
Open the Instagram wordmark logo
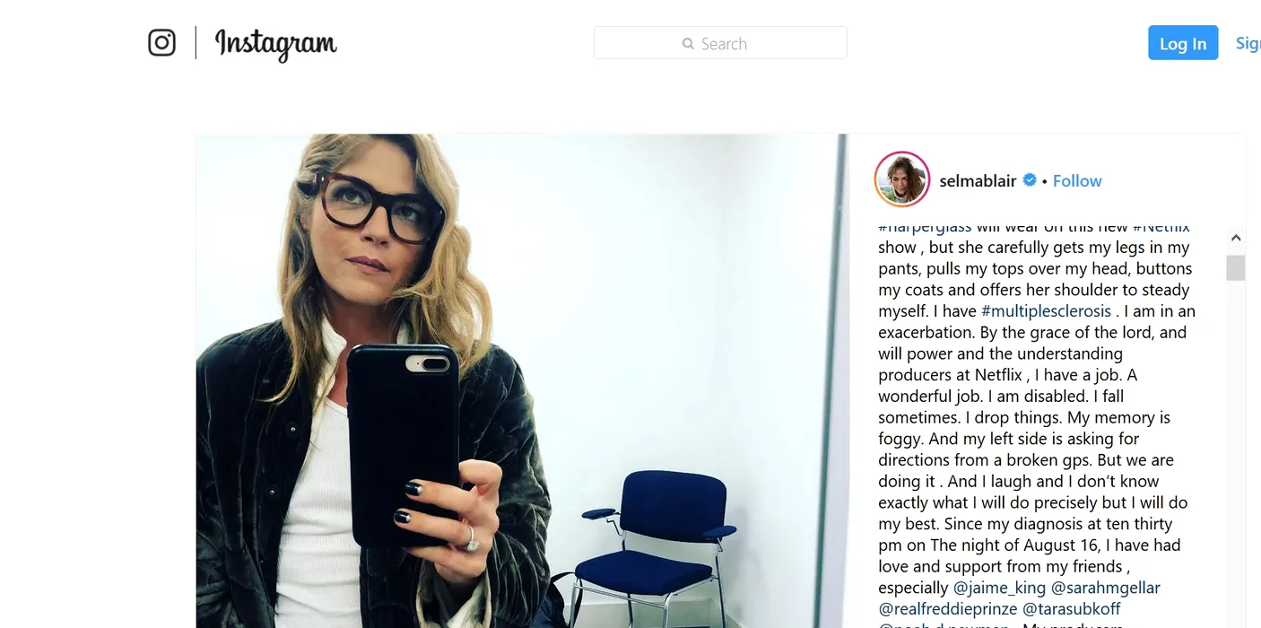click(x=275, y=44)
